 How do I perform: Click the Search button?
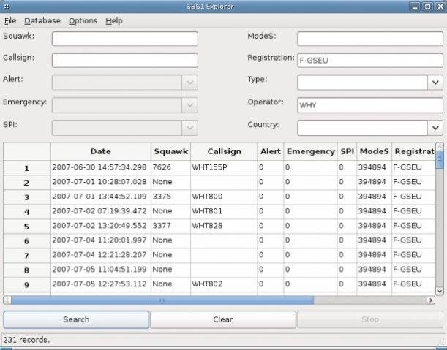(x=76, y=319)
